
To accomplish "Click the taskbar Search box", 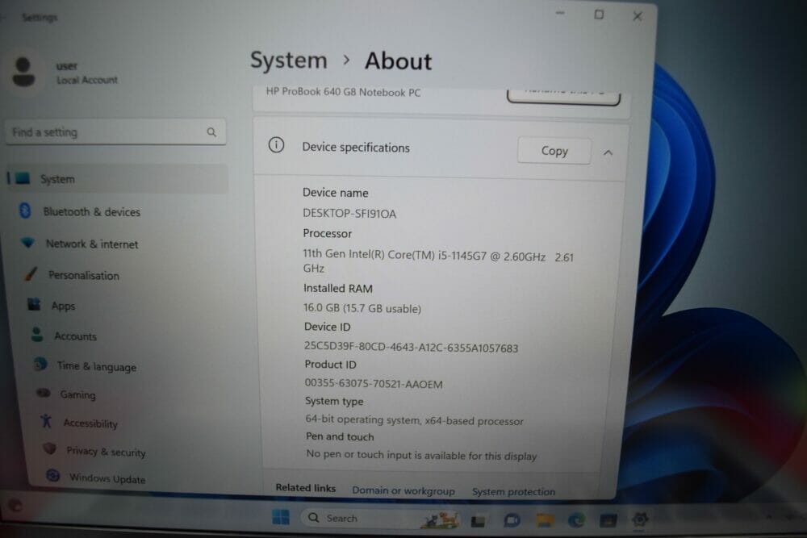I will tap(381, 519).
